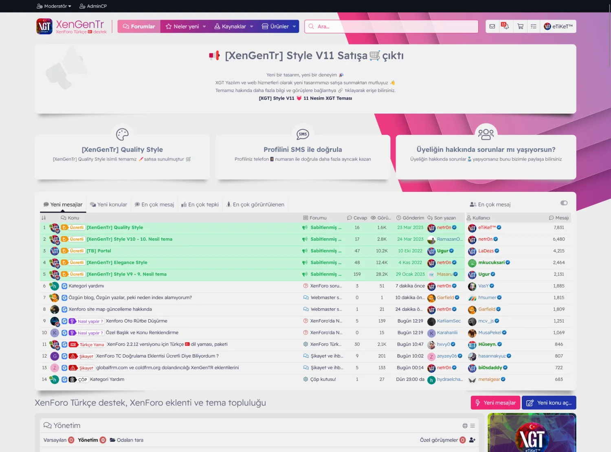Click the add user icon beside Özel görüşmeler
Viewport: 611px width, 452px height.
point(472,440)
